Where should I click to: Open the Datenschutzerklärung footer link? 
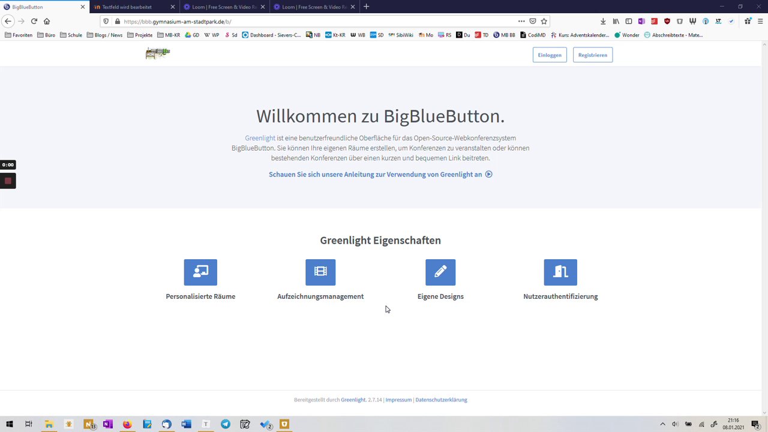(x=441, y=400)
